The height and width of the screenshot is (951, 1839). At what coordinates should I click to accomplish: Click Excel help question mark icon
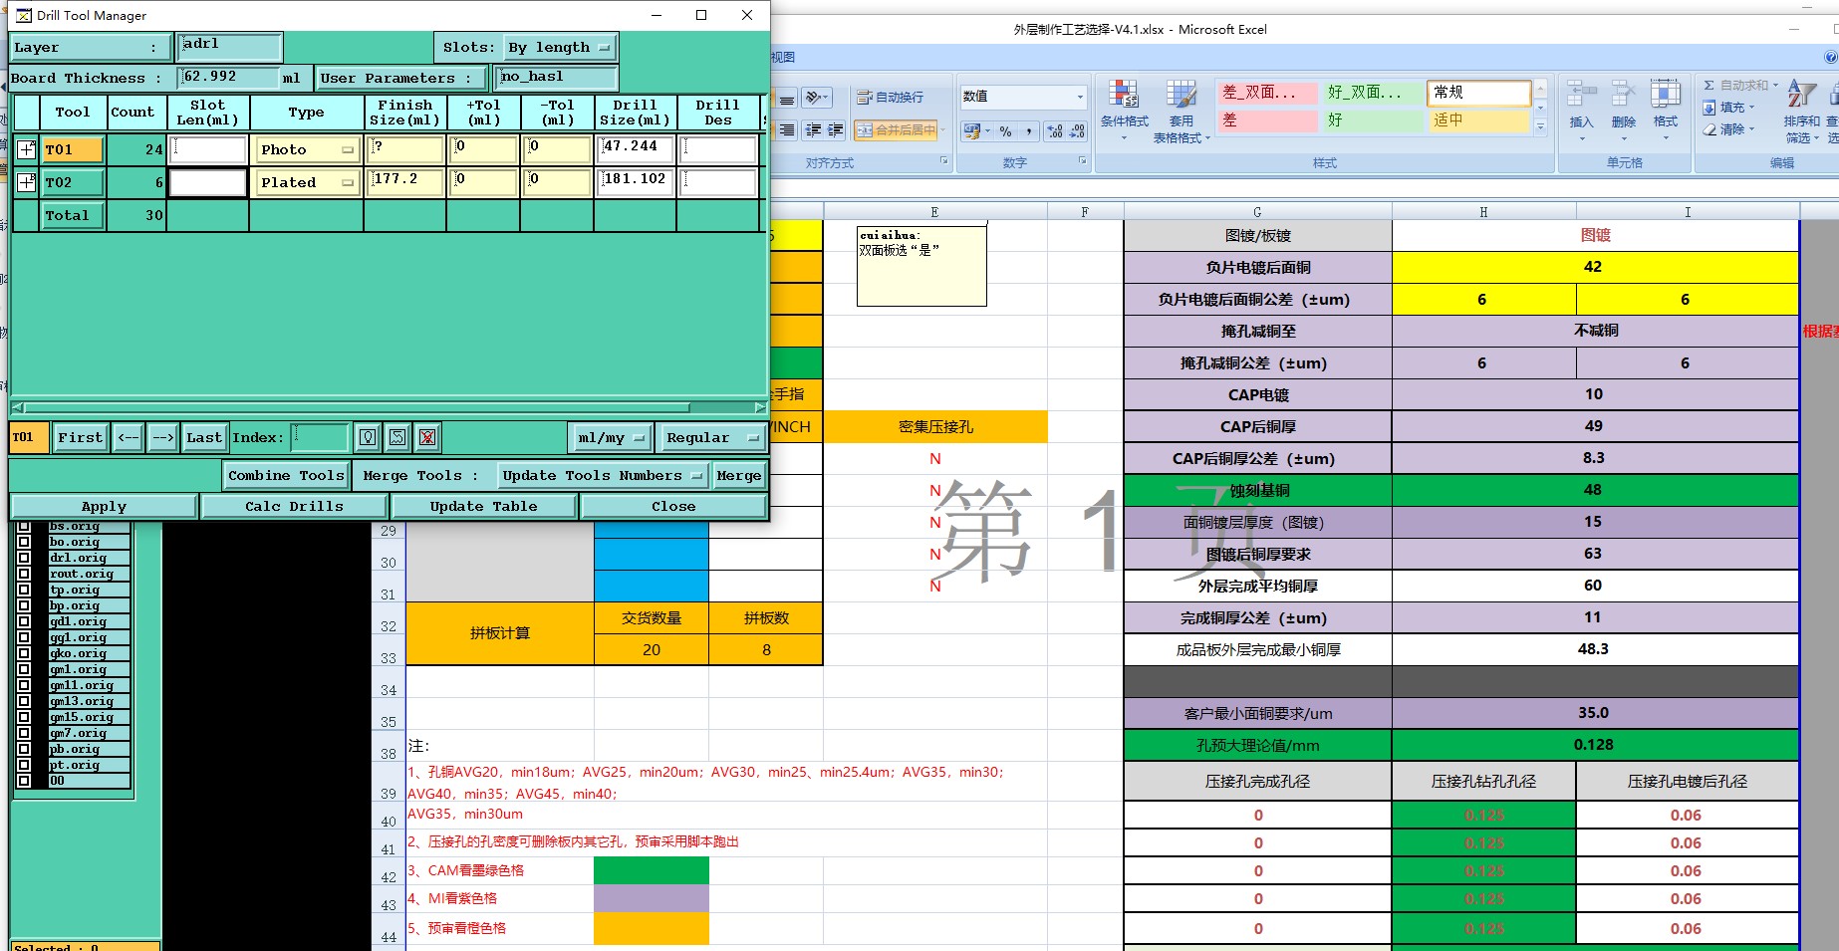1831,58
